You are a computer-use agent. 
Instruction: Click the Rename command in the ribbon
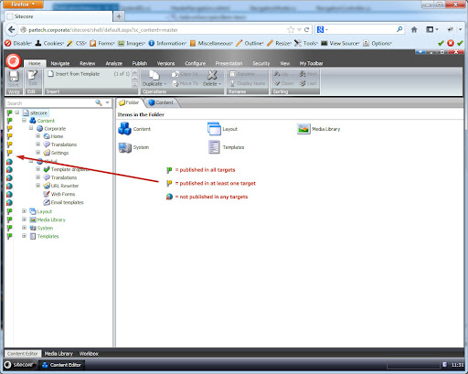(242, 74)
